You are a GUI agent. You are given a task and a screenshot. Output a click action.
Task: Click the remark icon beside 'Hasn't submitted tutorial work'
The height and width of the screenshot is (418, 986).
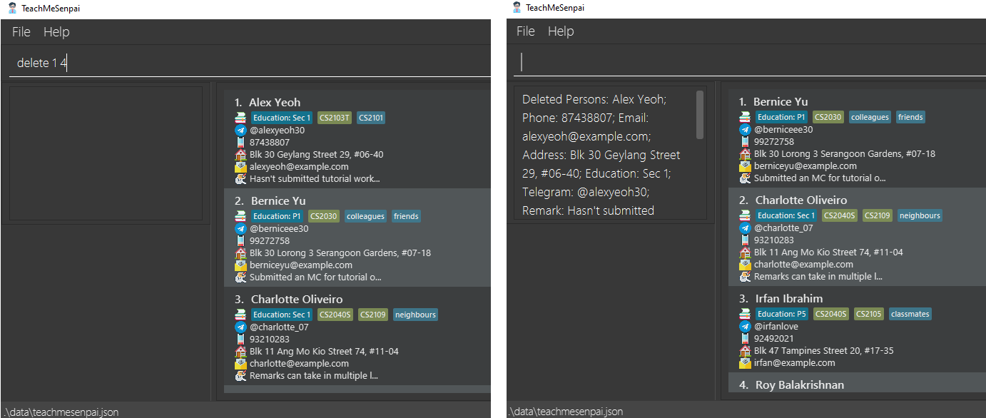tap(240, 179)
